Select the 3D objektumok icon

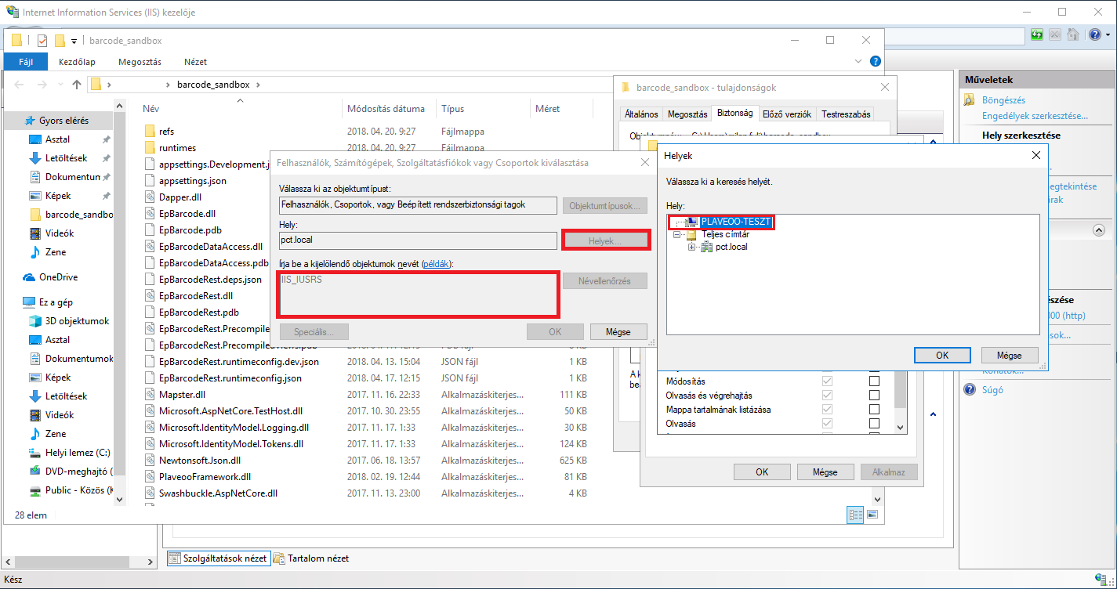[34, 321]
